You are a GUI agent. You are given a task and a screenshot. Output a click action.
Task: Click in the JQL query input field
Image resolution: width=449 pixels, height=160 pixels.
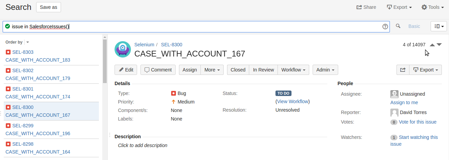coord(205,27)
